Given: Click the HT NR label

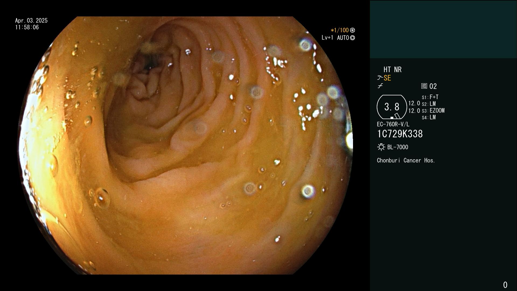Looking at the screenshot, I should (x=392, y=70).
